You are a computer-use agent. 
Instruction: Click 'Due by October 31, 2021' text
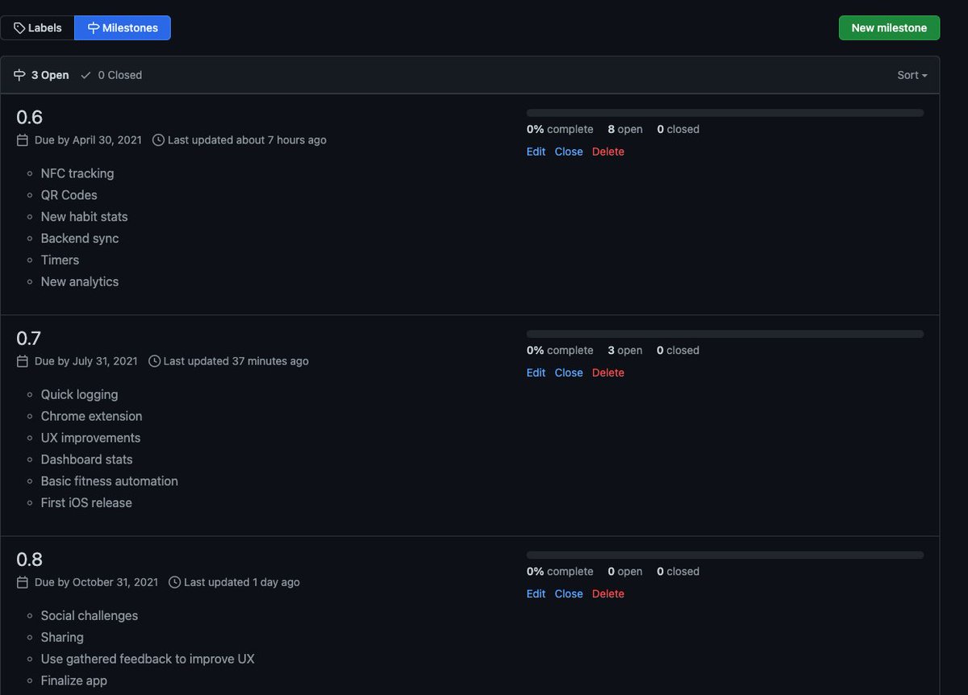96,582
